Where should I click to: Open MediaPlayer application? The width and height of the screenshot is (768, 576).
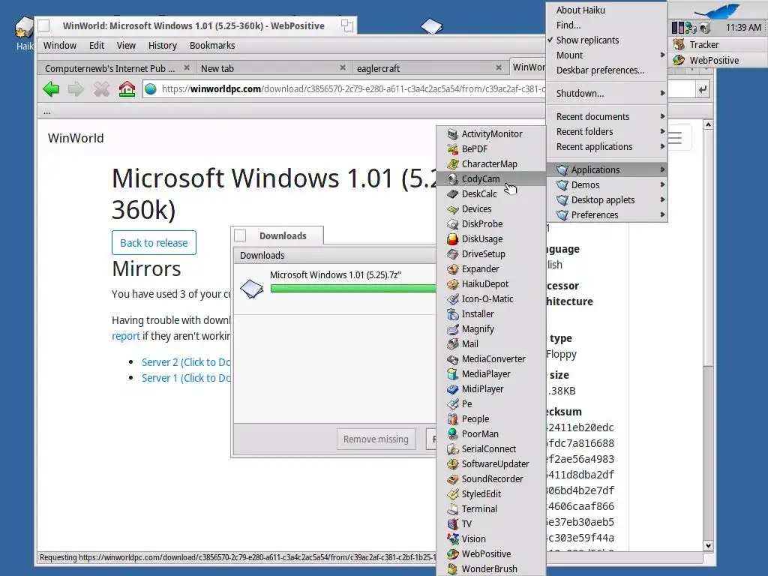[490, 373]
